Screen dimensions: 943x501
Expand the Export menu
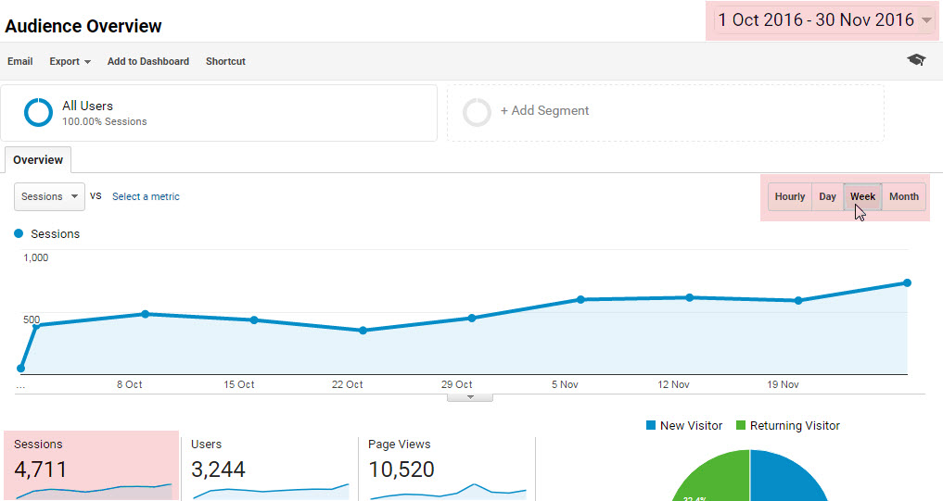click(x=70, y=61)
